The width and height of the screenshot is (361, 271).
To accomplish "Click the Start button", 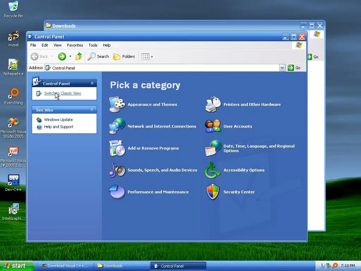I will pyautogui.click(x=17, y=266).
